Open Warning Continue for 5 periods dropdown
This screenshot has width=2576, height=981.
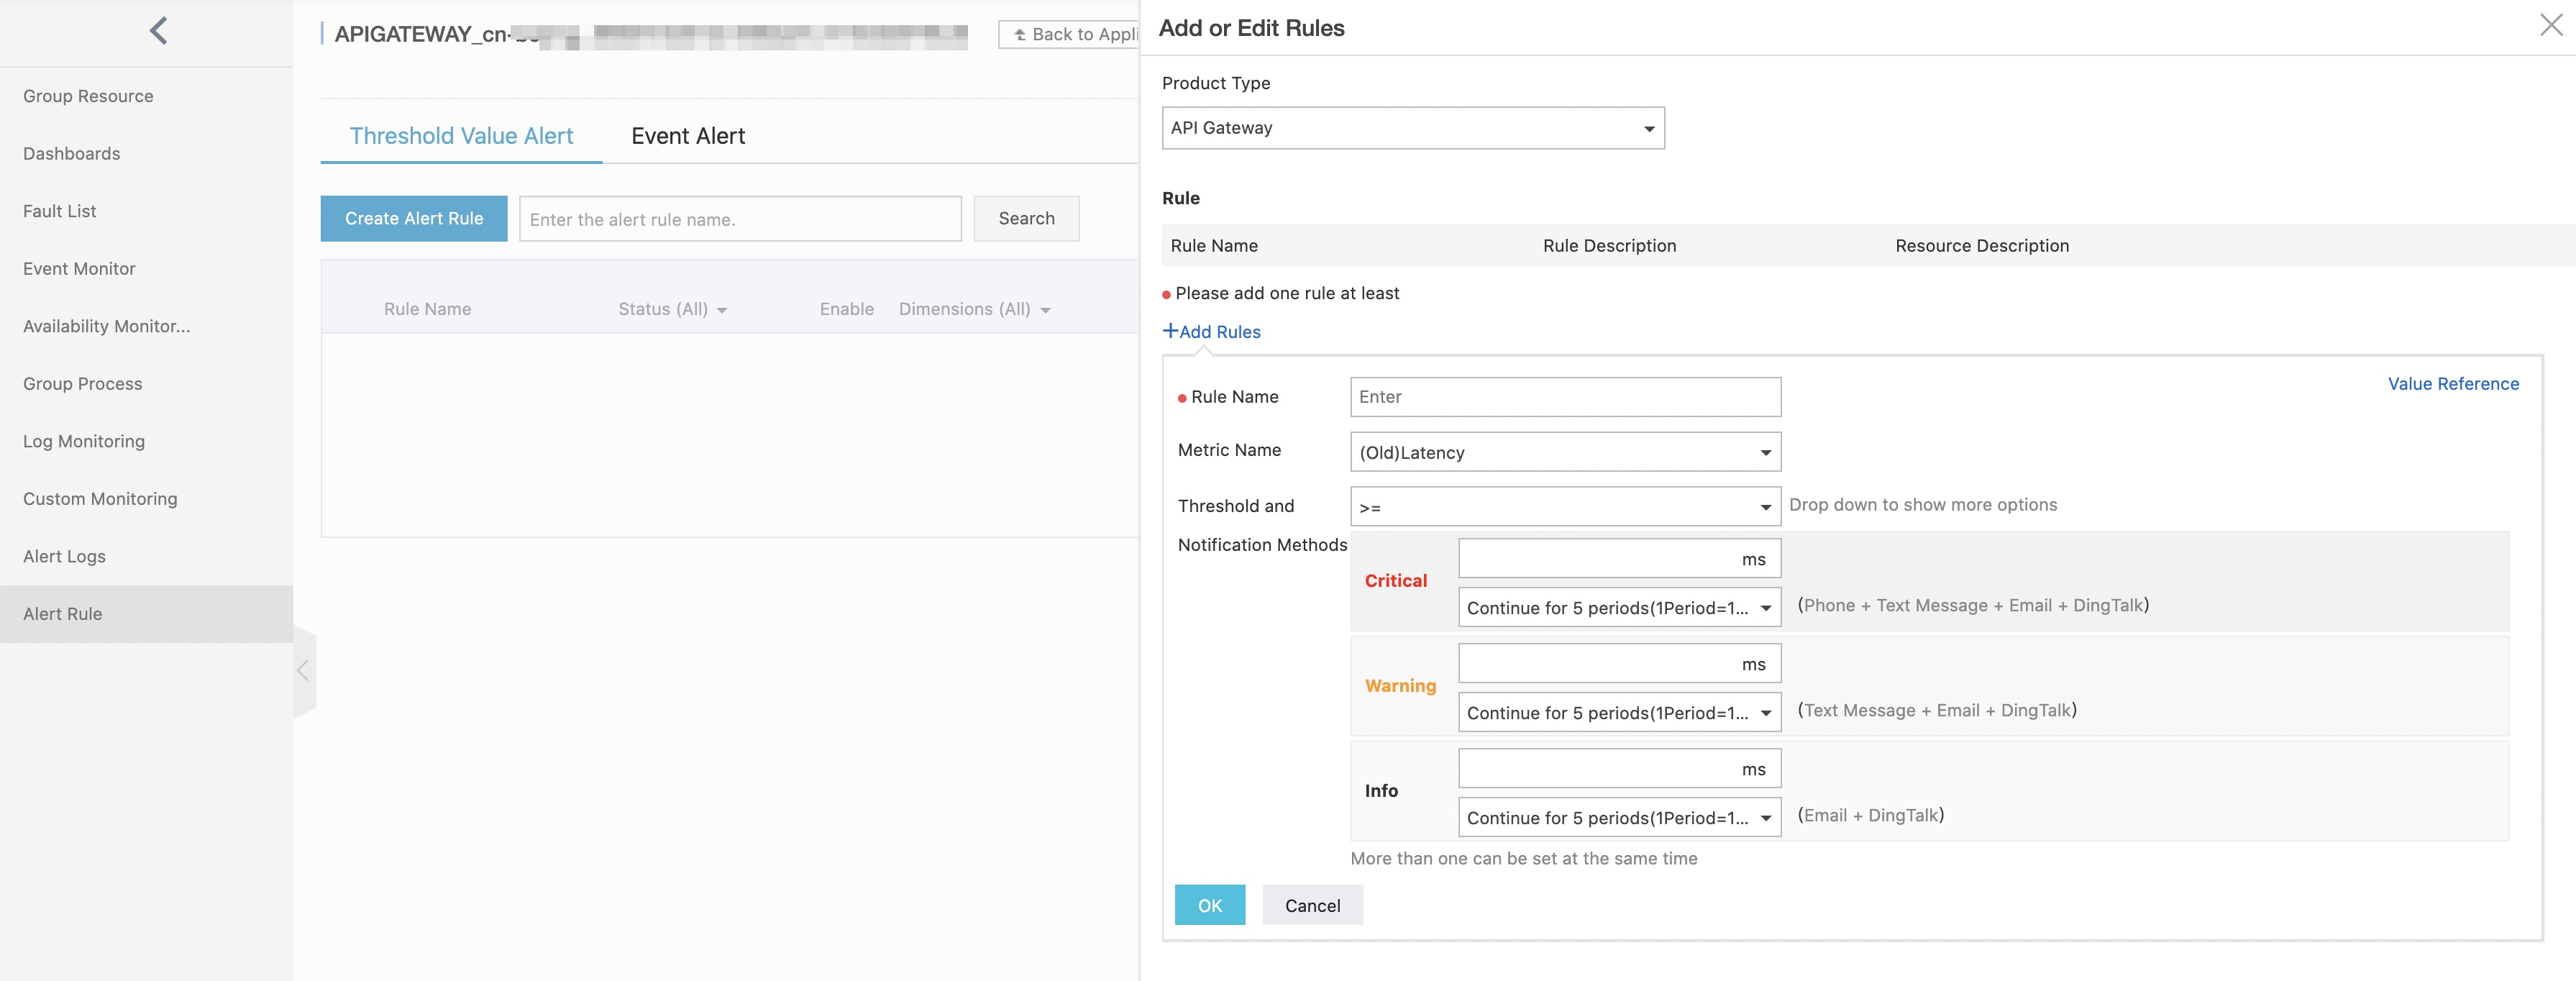[1618, 713]
